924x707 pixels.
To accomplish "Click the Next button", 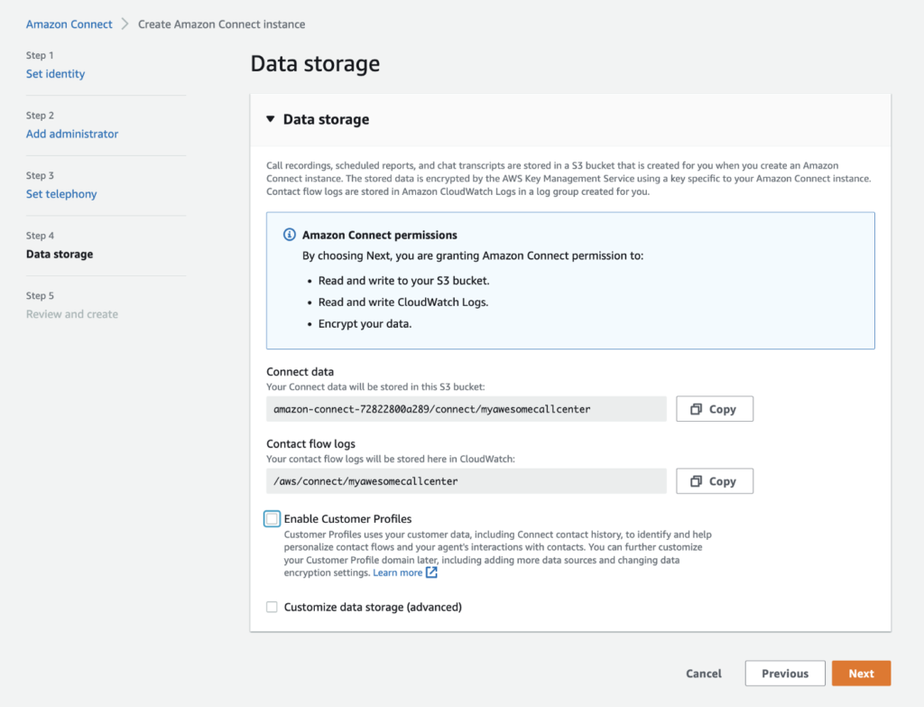I will (x=861, y=674).
